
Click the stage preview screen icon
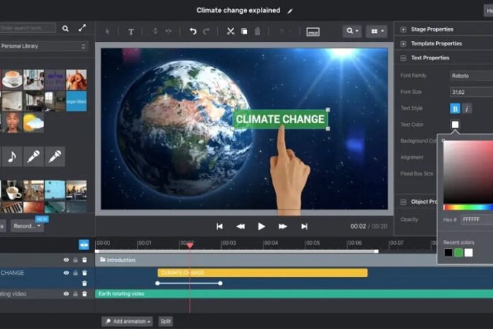[313, 32]
